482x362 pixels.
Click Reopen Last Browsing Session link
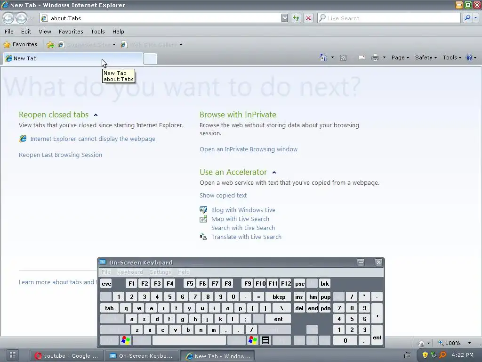pyautogui.click(x=60, y=155)
